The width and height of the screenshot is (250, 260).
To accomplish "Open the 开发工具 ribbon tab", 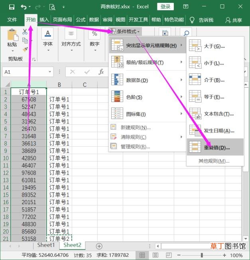I will click(138, 20).
